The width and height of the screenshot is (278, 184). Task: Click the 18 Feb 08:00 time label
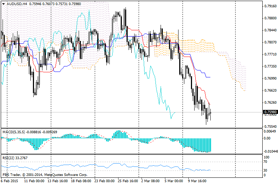tap(80, 181)
